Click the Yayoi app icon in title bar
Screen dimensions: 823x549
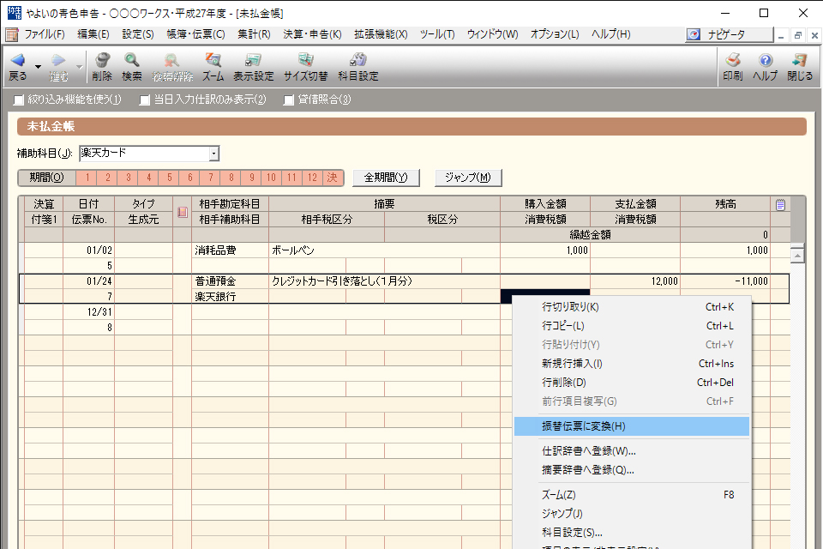point(15,13)
